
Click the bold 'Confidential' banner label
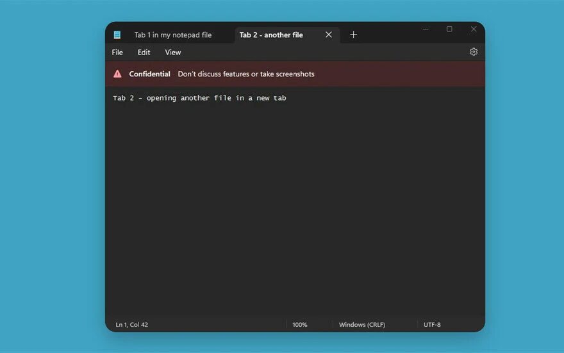pos(149,74)
